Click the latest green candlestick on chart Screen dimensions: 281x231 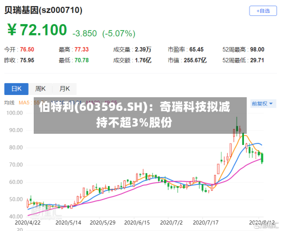[x=262, y=158]
